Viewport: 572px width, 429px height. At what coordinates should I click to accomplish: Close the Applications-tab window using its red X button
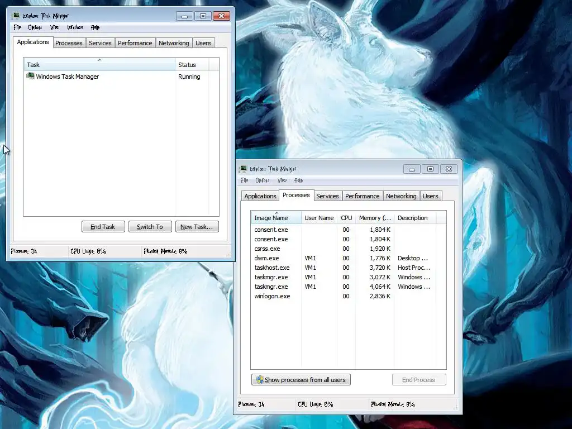[x=221, y=16]
